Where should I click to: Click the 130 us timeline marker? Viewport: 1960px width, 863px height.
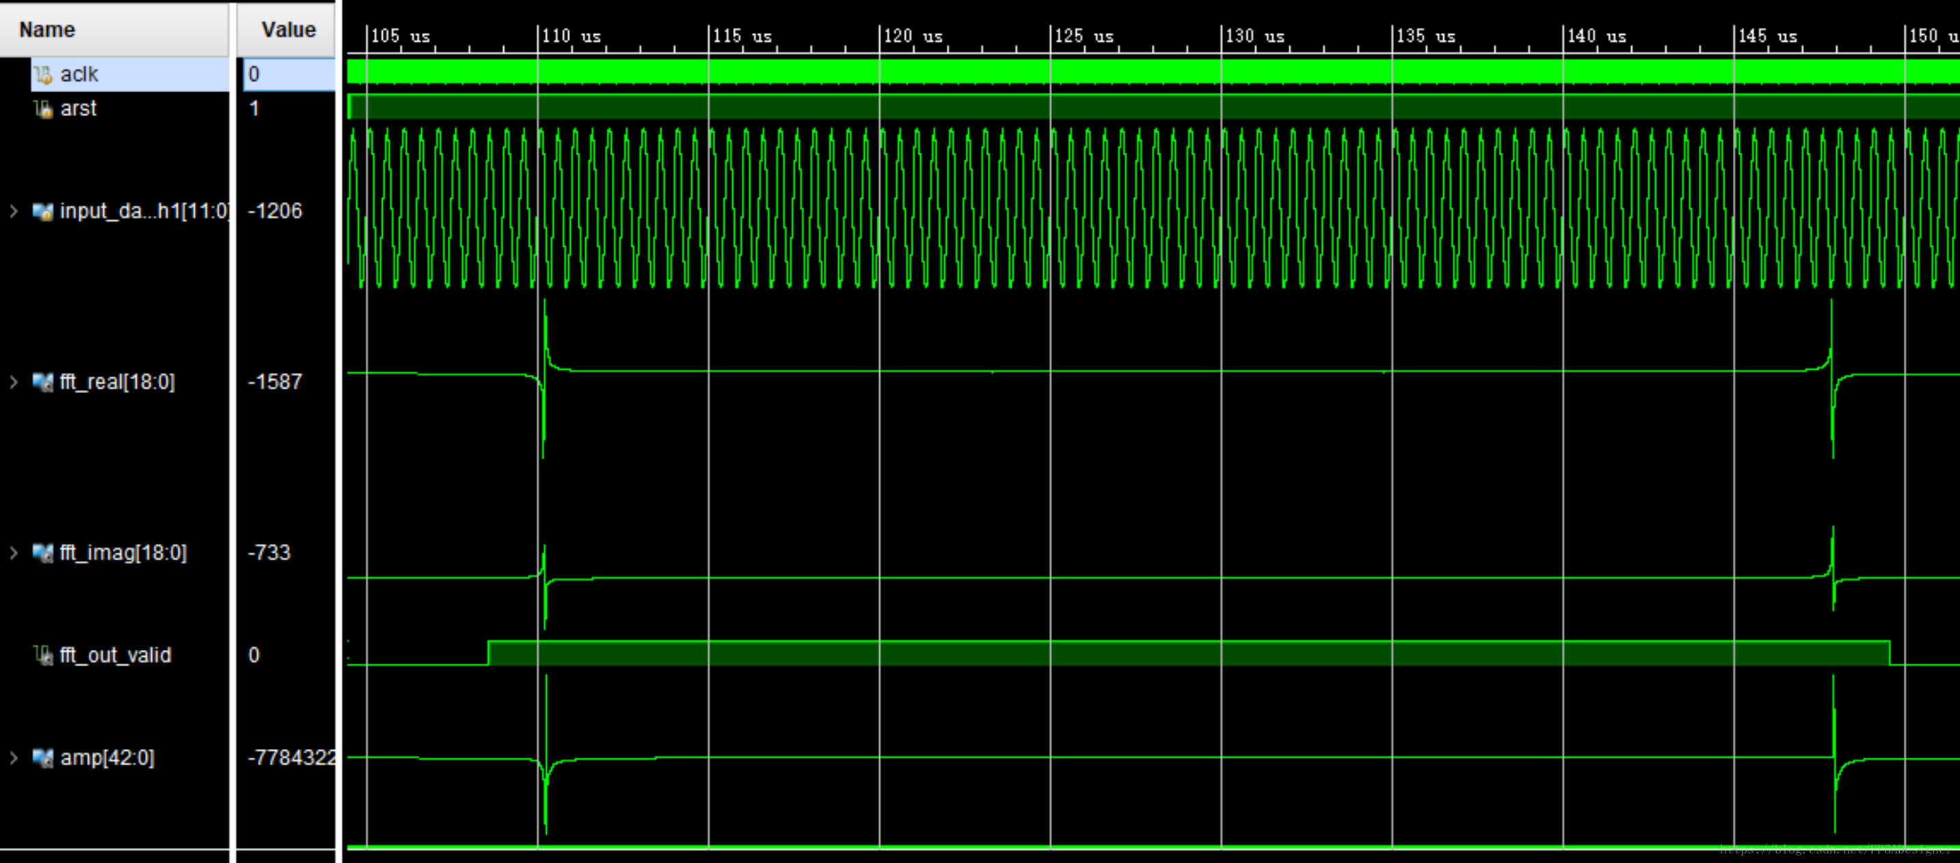(x=1254, y=36)
